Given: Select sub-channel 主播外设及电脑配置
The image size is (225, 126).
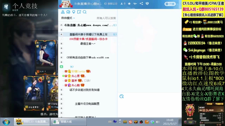Looking at the screenshot, I should point(87,104).
